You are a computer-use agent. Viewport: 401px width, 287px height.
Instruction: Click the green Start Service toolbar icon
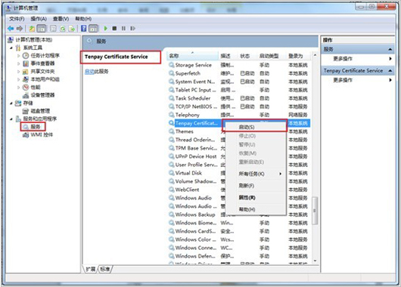coord(105,29)
